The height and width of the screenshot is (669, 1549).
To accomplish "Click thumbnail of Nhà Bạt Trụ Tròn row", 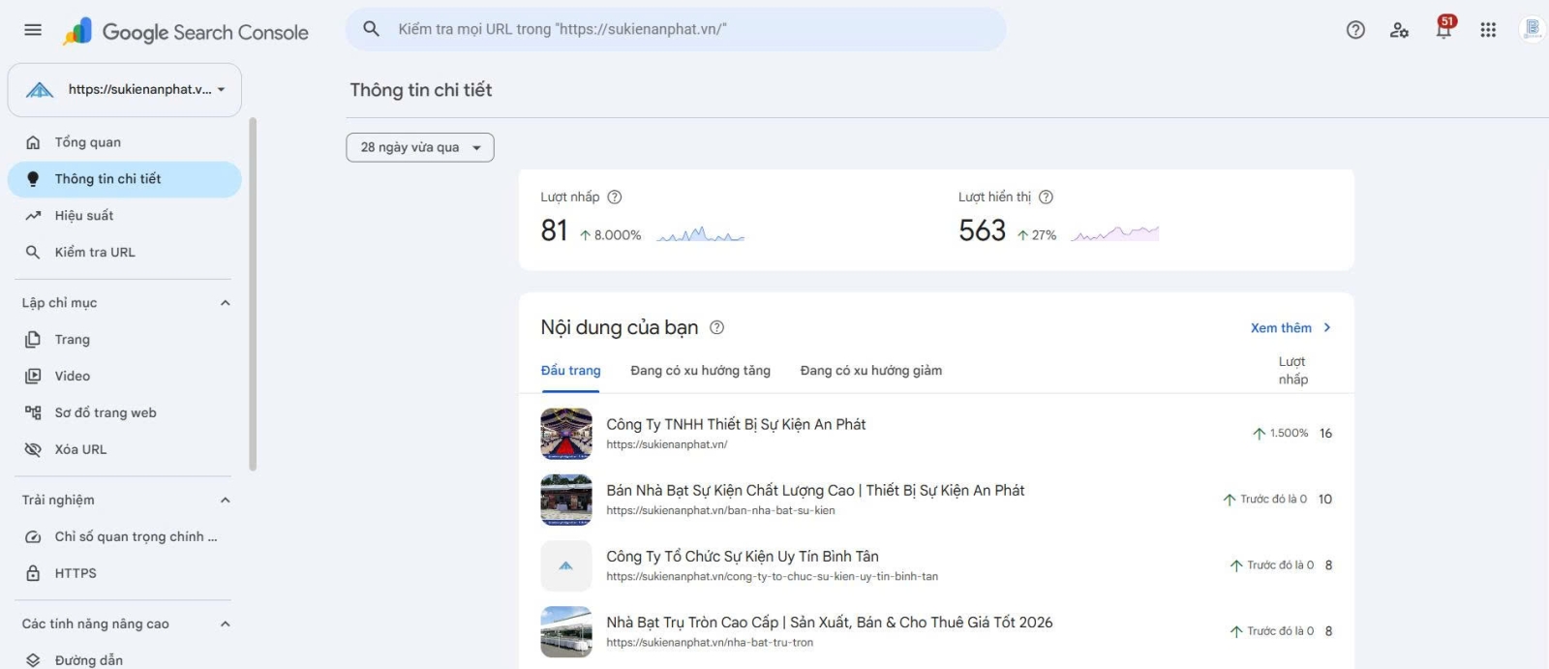I will click(x=566, y=632).
